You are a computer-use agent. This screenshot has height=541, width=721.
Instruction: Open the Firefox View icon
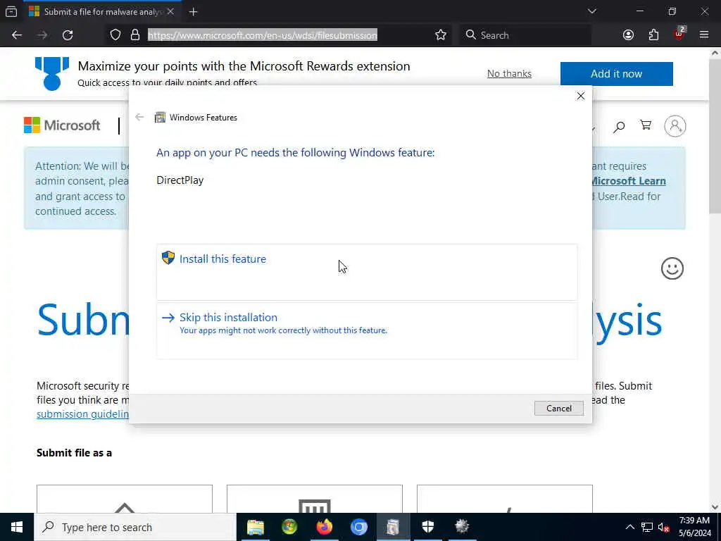(11, 11)
